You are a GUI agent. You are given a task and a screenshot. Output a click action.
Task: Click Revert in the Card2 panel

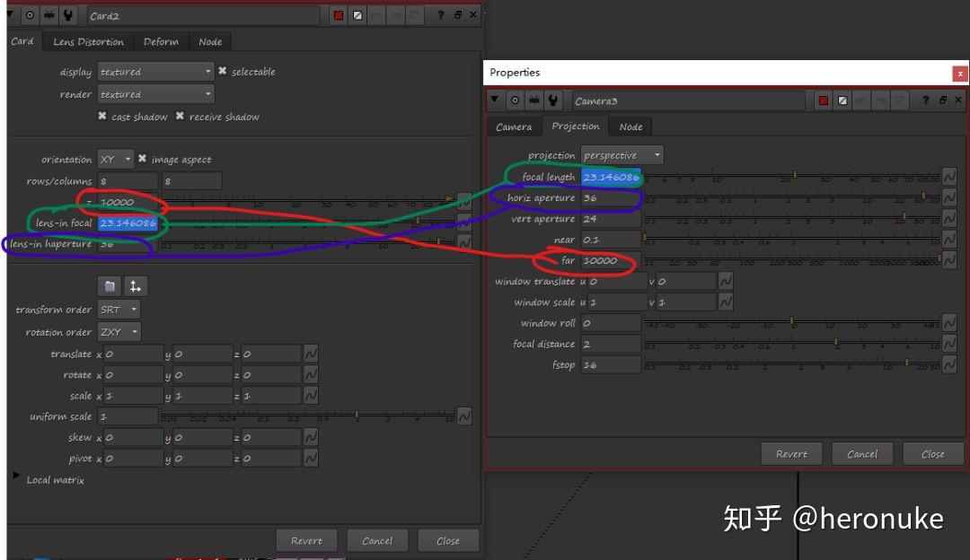(307, 540)
